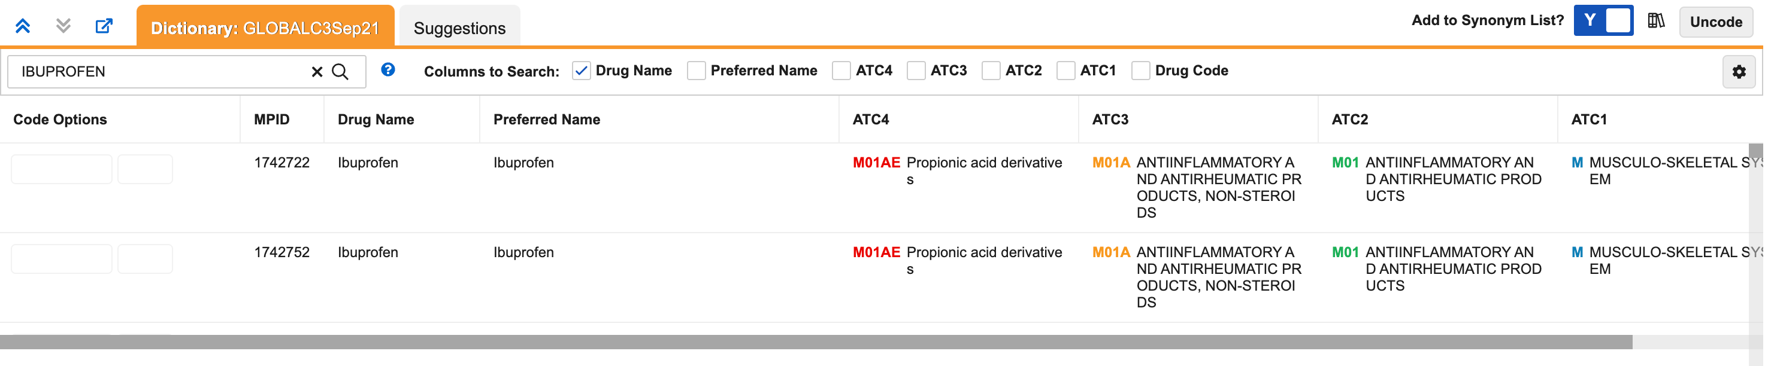Click the magnifier search icon
This screenshot has width=1768, height=366.
click(340, 72)
